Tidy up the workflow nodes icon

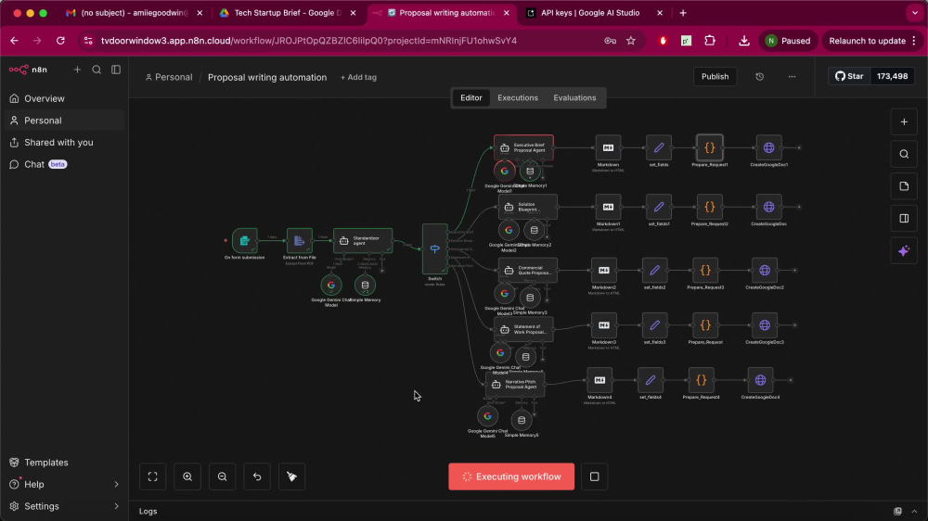291,477
